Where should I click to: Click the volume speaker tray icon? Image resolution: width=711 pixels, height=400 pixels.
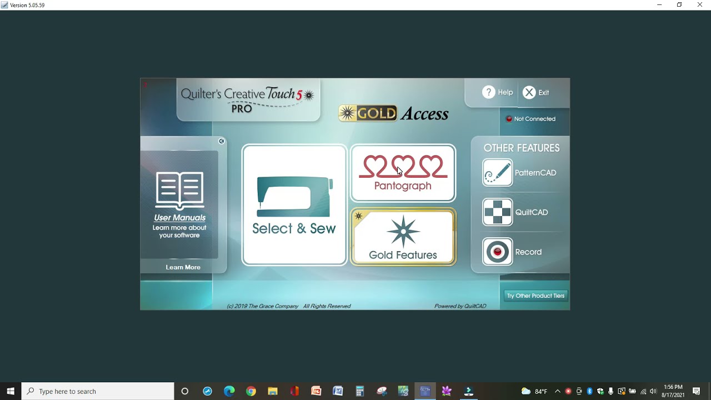pos(653,391)
